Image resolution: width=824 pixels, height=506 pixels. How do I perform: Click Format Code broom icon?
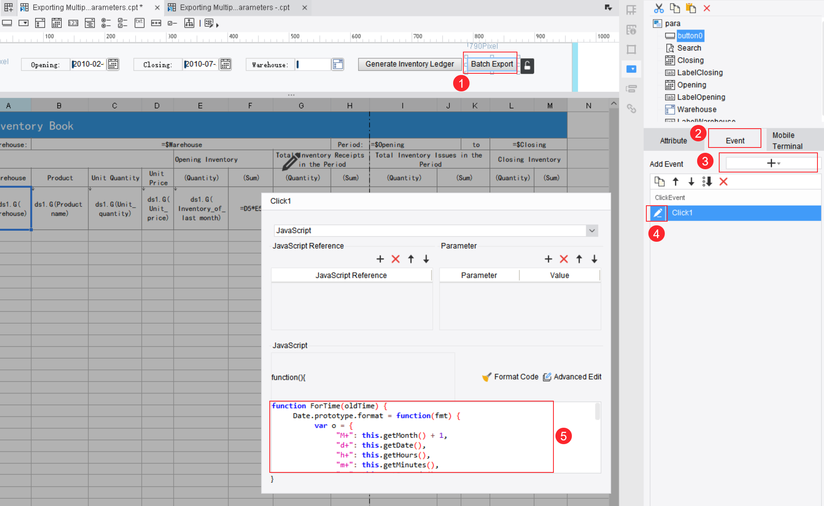[486, 377]
